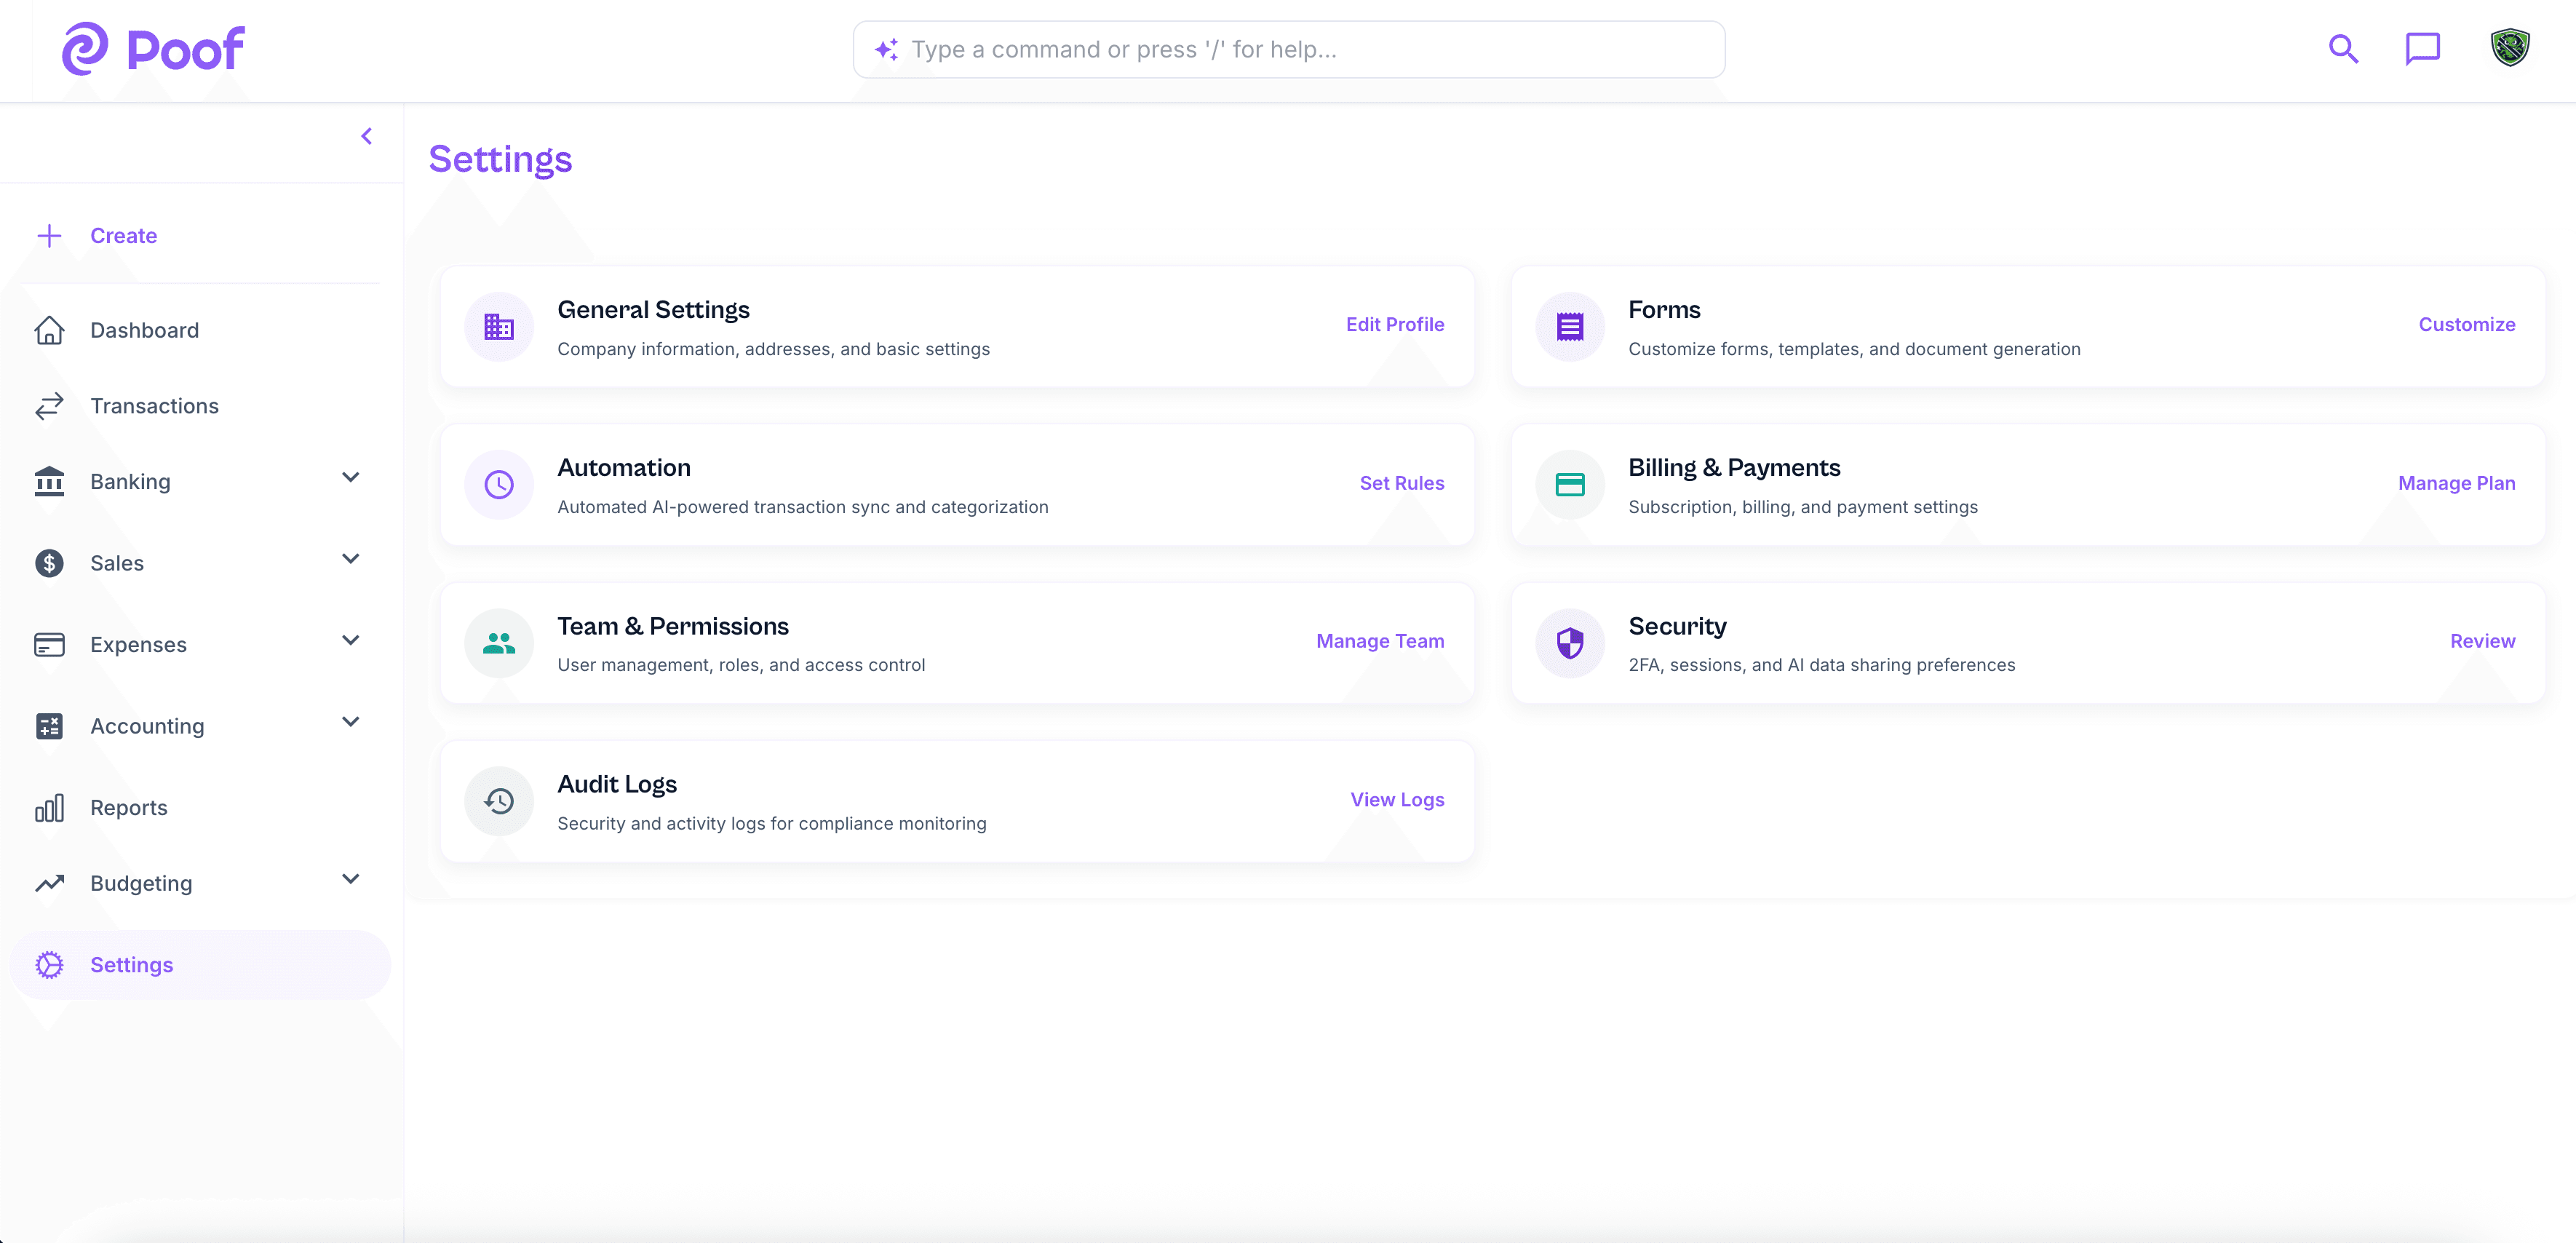Select Sales in the navigation menu
This screenshot has width=2576, height=1243.
pyautogui.click(x=117, y=563)
